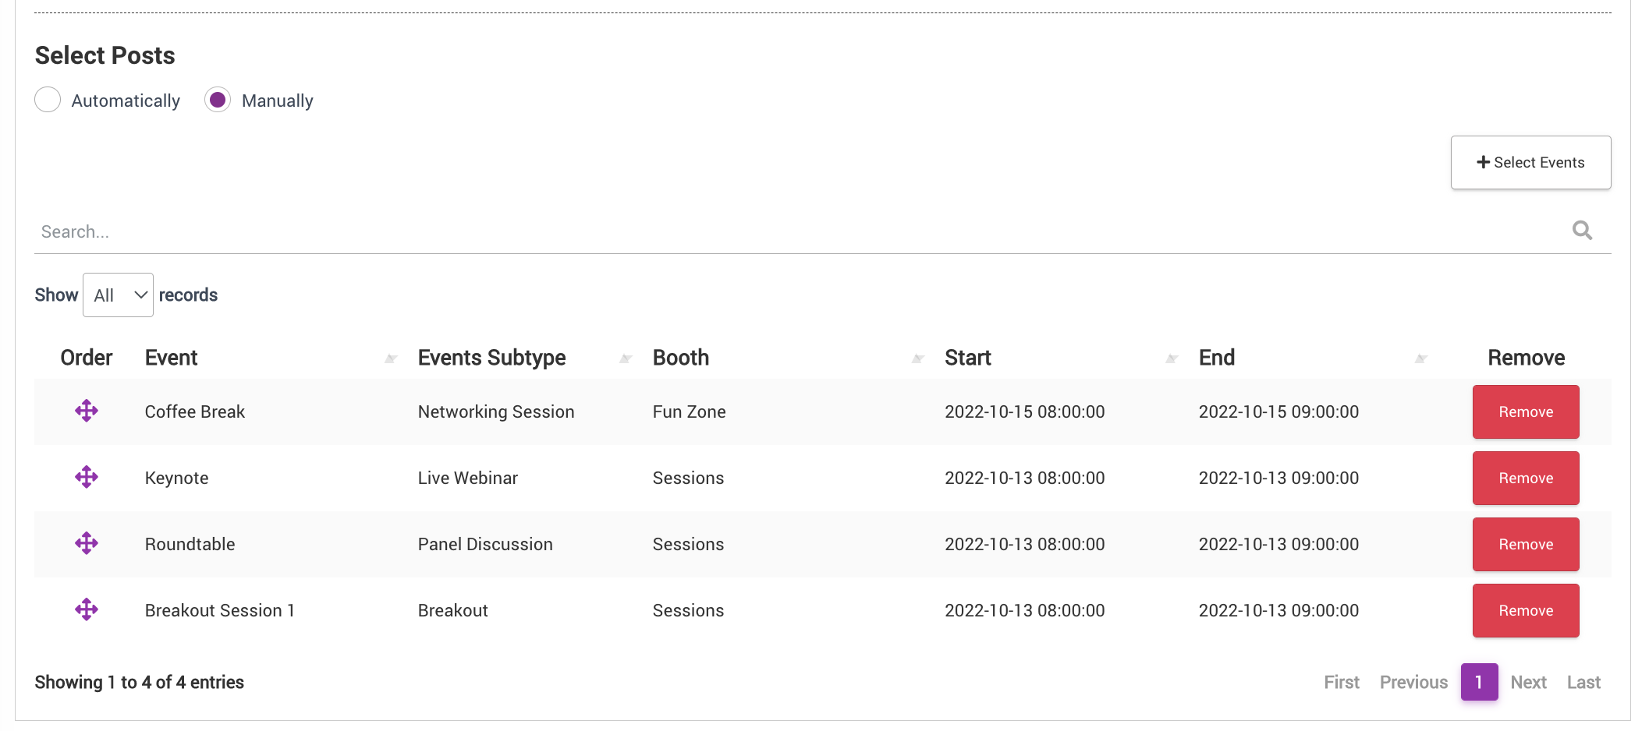Screen dimensions: 1649x731
Task: Click the reorder icon for Roundtable
Action: point(86,543)
